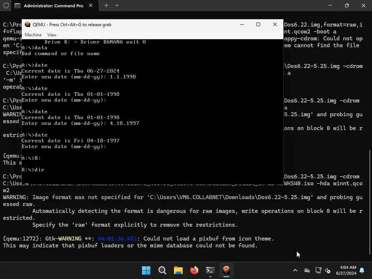This screenshot has width=372, height=279.
Task: Click the 'A:\>R:' command line in QEMU
Action: coord(31,158)
